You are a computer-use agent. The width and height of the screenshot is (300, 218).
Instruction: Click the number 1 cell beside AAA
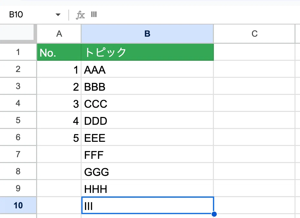tap(59, 69)
